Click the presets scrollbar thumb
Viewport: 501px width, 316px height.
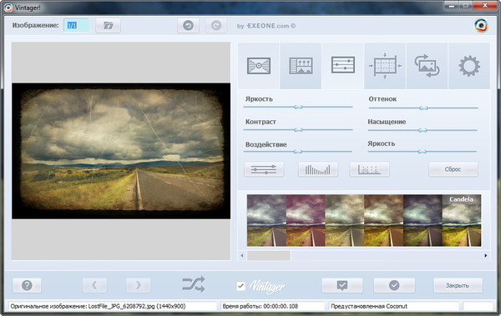point(268,255)
